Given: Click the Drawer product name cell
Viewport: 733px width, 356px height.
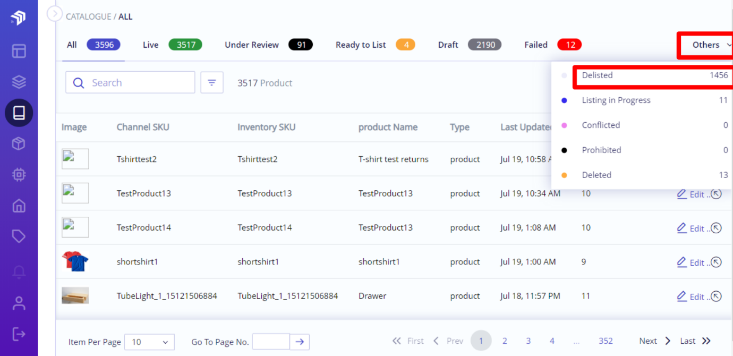Looking at the screenshot, I should [x=372, y=295].
